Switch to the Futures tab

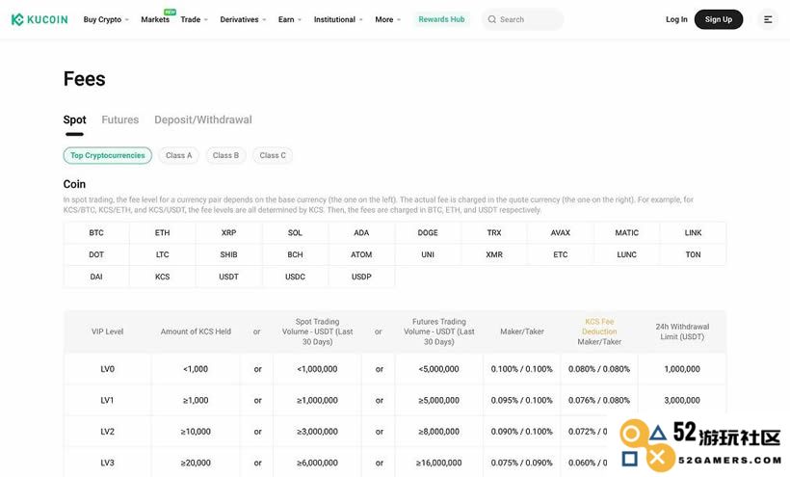click(119, 119)
